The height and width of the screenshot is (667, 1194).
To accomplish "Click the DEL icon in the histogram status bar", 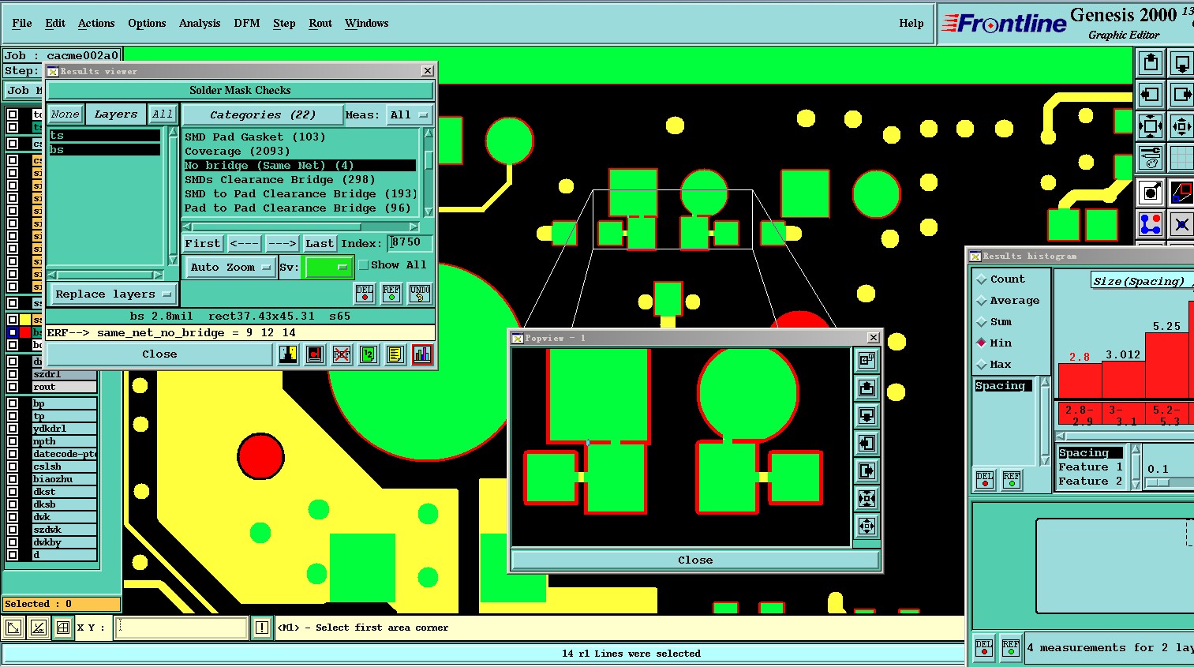I will (983, 647).
